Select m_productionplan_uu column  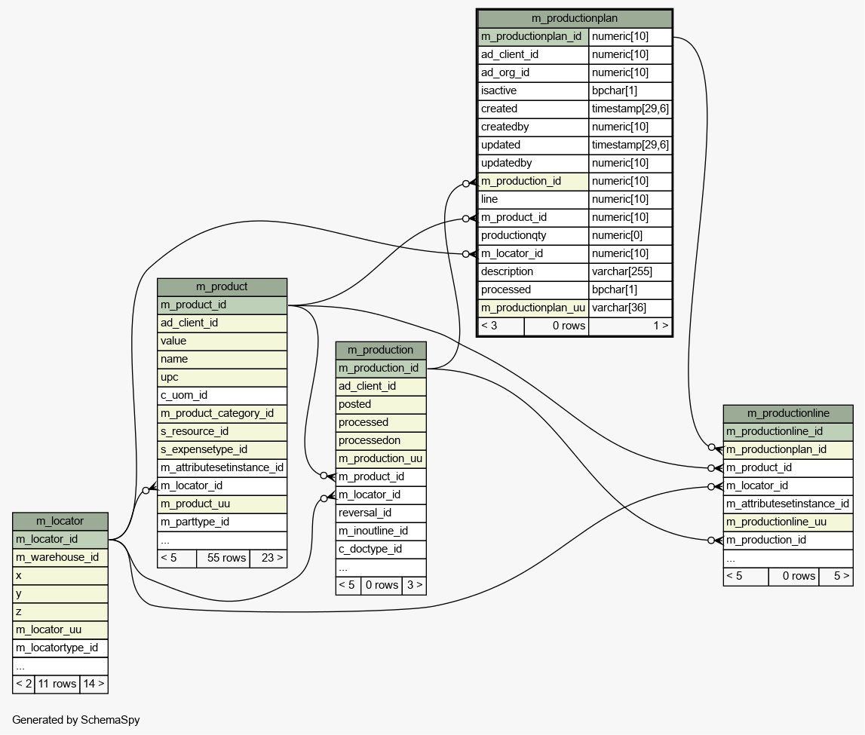533,308
